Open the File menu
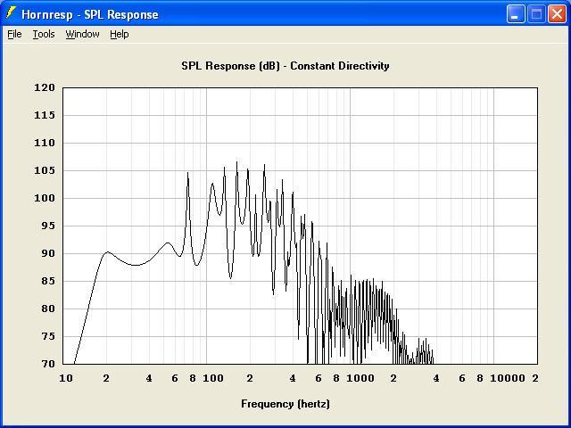571x428 pixels. [14, 34]
